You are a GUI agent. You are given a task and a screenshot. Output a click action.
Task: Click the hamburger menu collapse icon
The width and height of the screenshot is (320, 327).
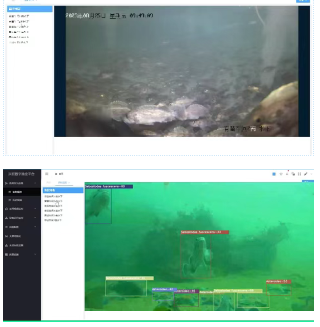47,174
